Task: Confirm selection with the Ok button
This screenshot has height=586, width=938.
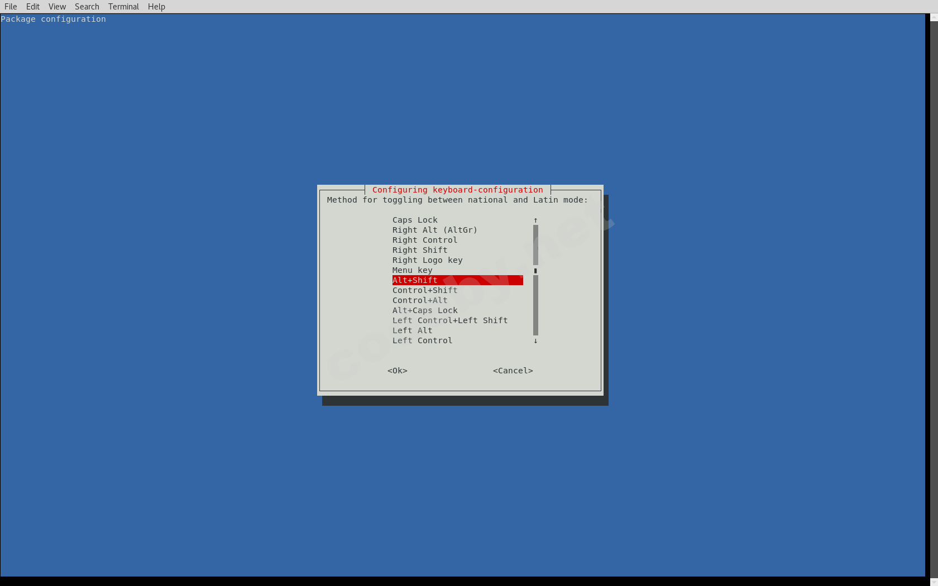Action: (397, 371)
